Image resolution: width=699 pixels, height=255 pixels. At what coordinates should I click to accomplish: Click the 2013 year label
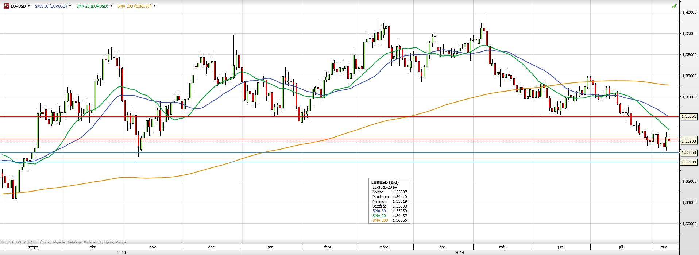[x=122, y=252]
